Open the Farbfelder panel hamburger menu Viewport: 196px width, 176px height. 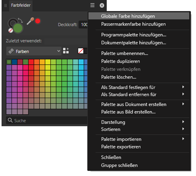pyautogui.click(x=92, y=5)
